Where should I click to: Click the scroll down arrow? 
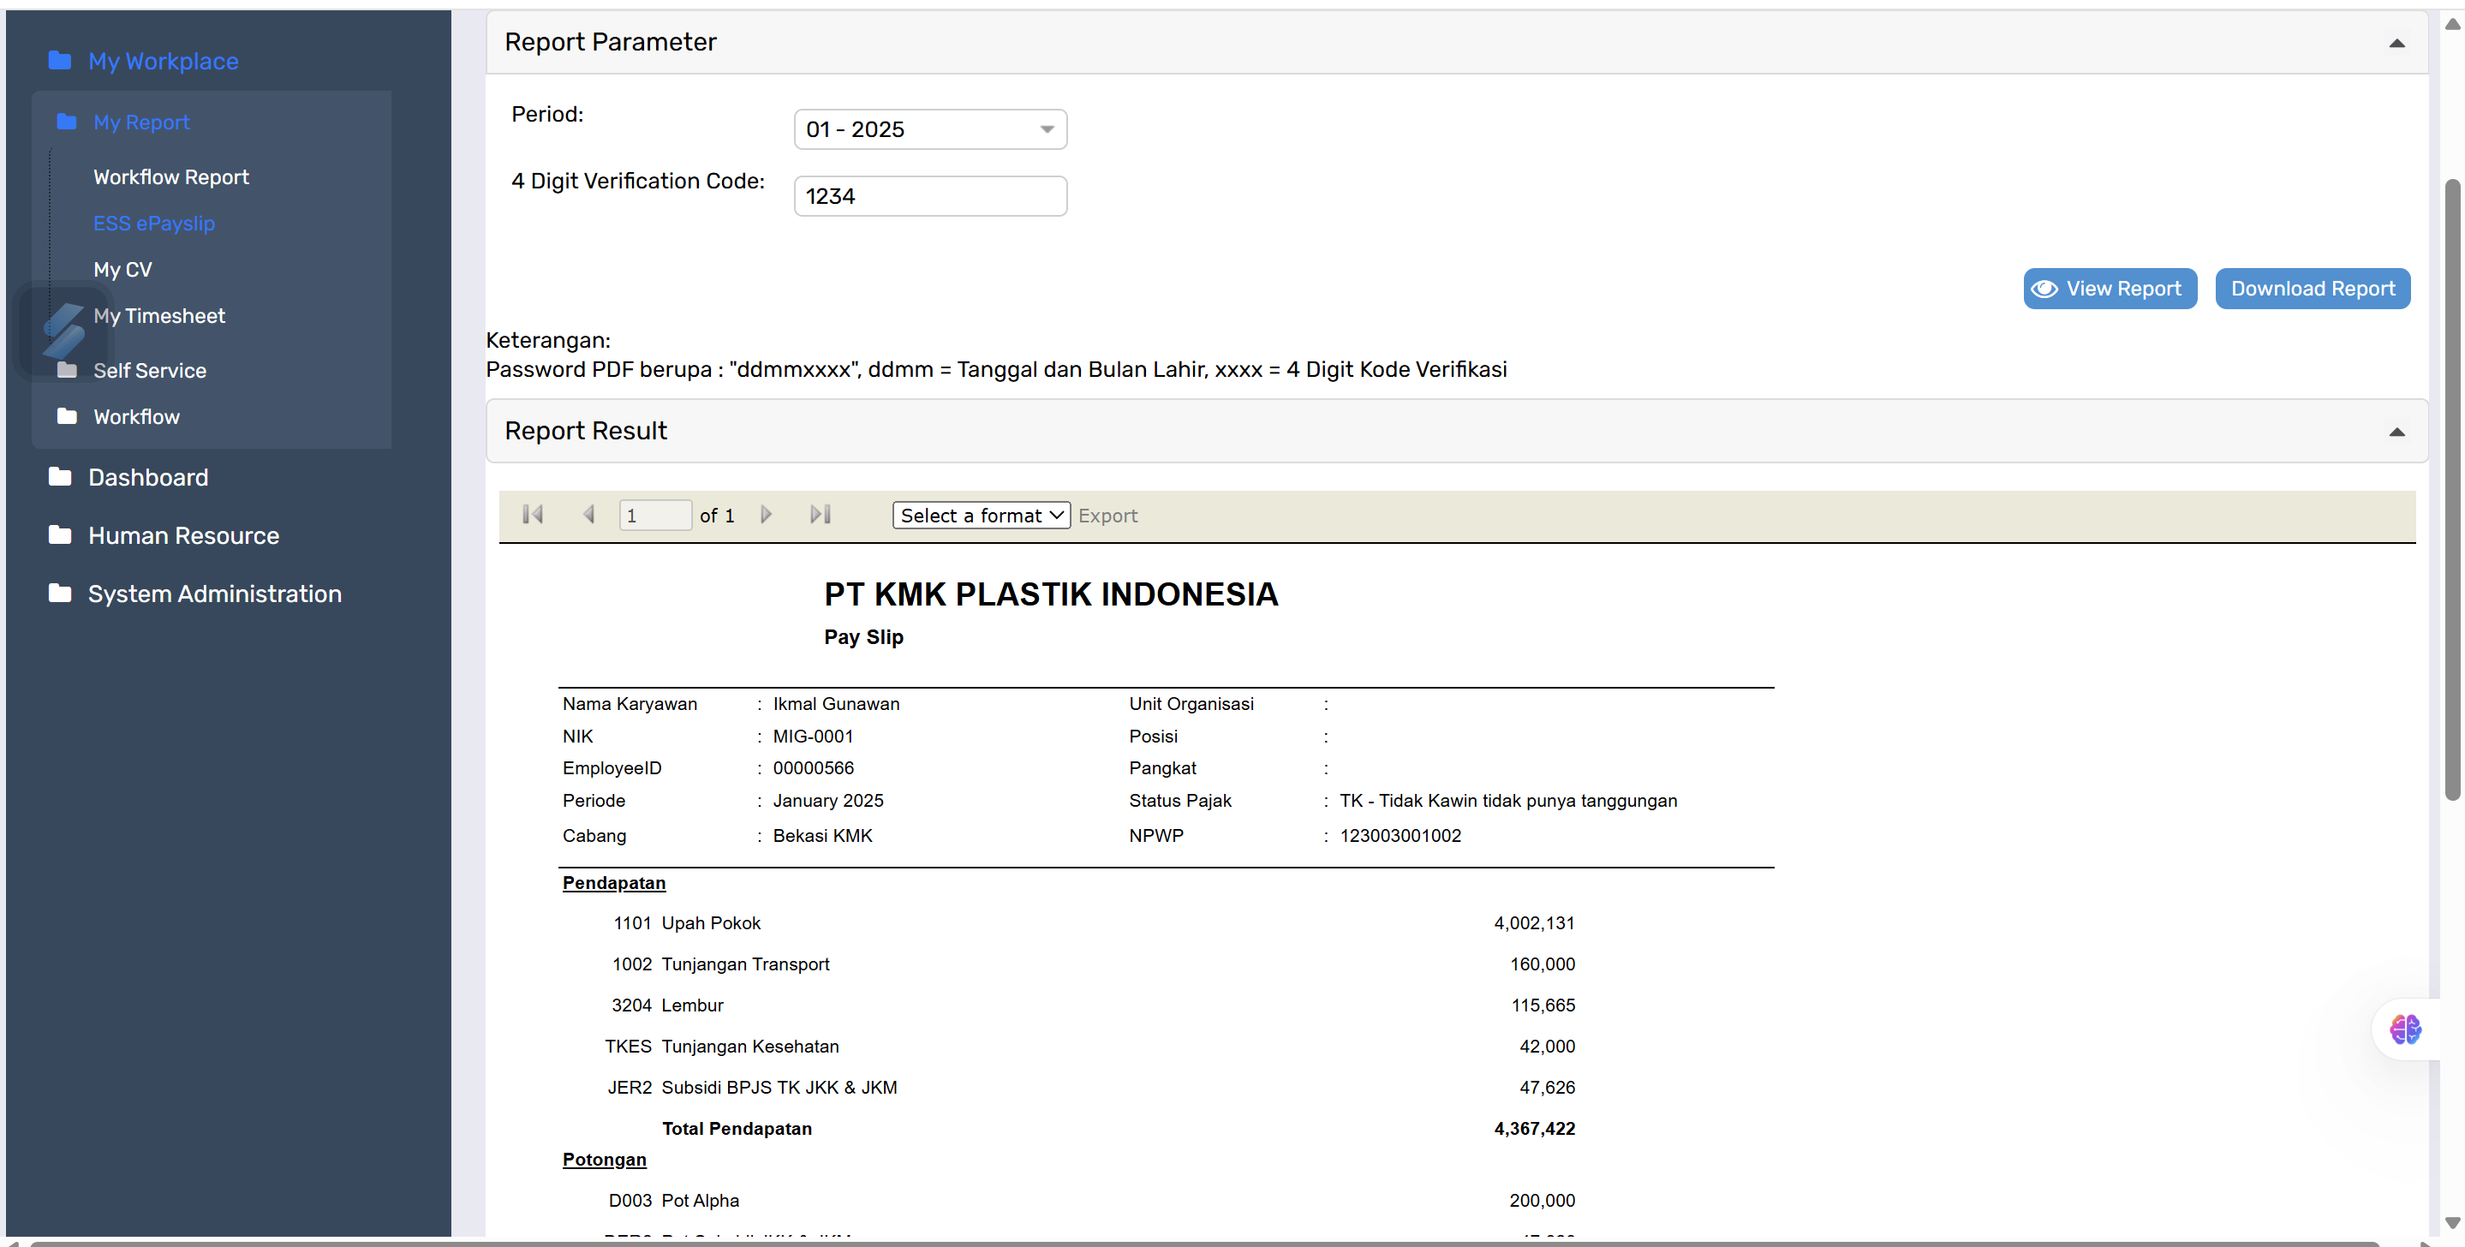point(2452,1222)
